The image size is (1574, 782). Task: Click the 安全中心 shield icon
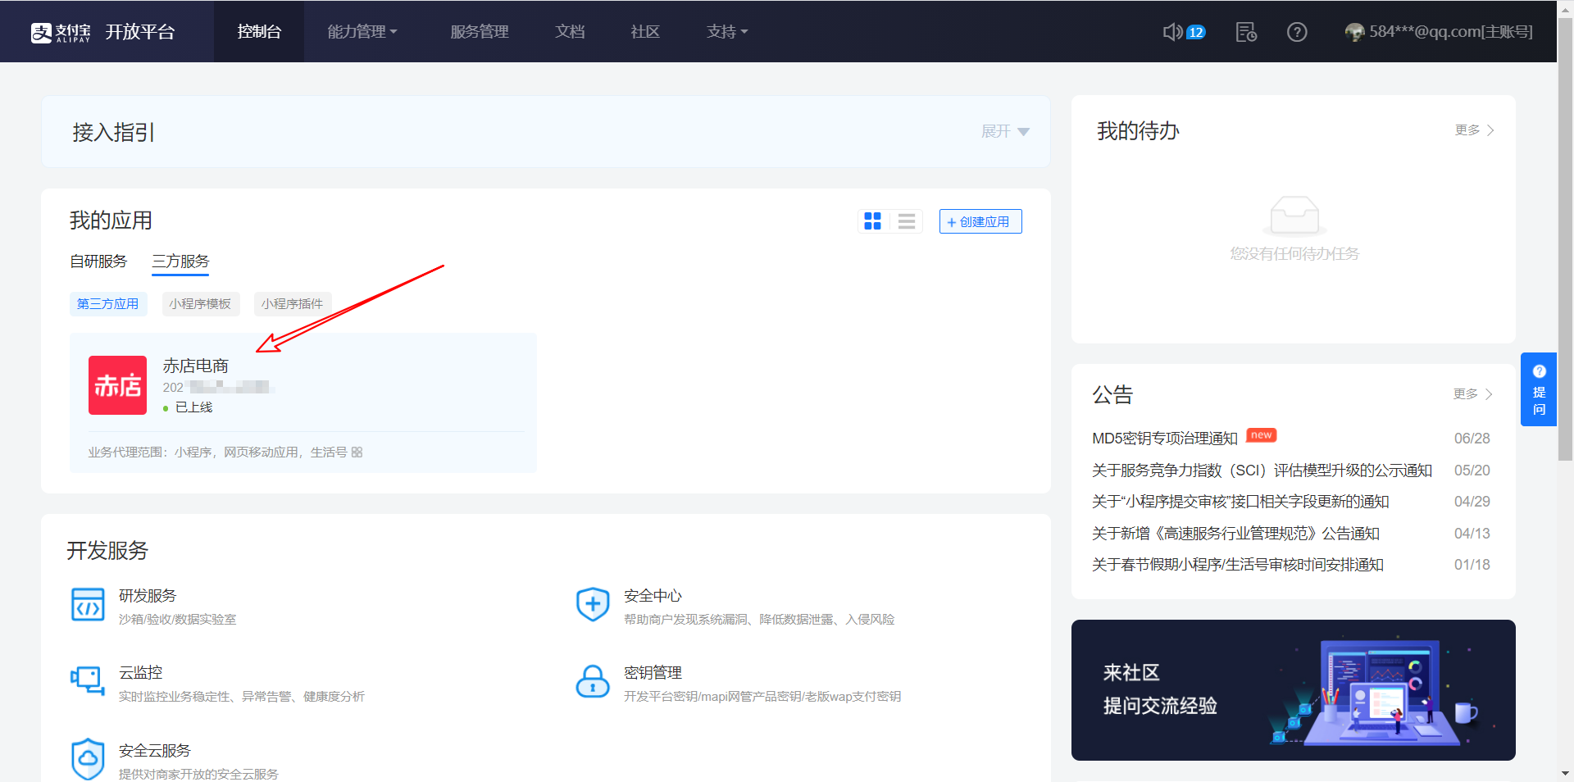point(593,605)
